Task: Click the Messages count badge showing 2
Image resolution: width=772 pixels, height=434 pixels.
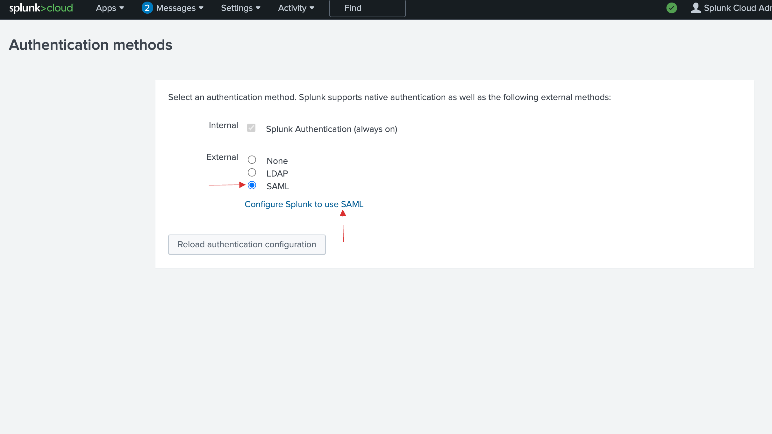Action: click(x=147, y=8)
